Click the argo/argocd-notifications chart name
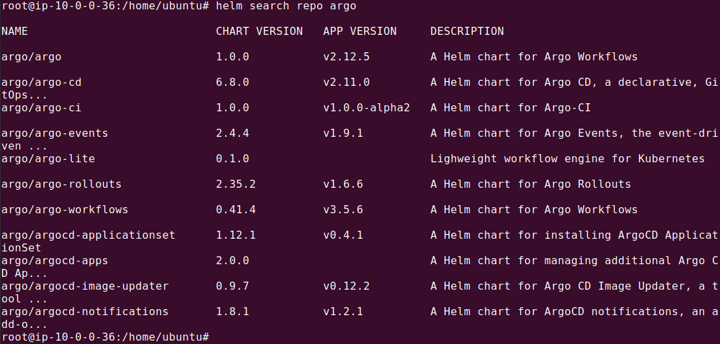This screenshot has width=720, height=344. [x=84, y=312]
